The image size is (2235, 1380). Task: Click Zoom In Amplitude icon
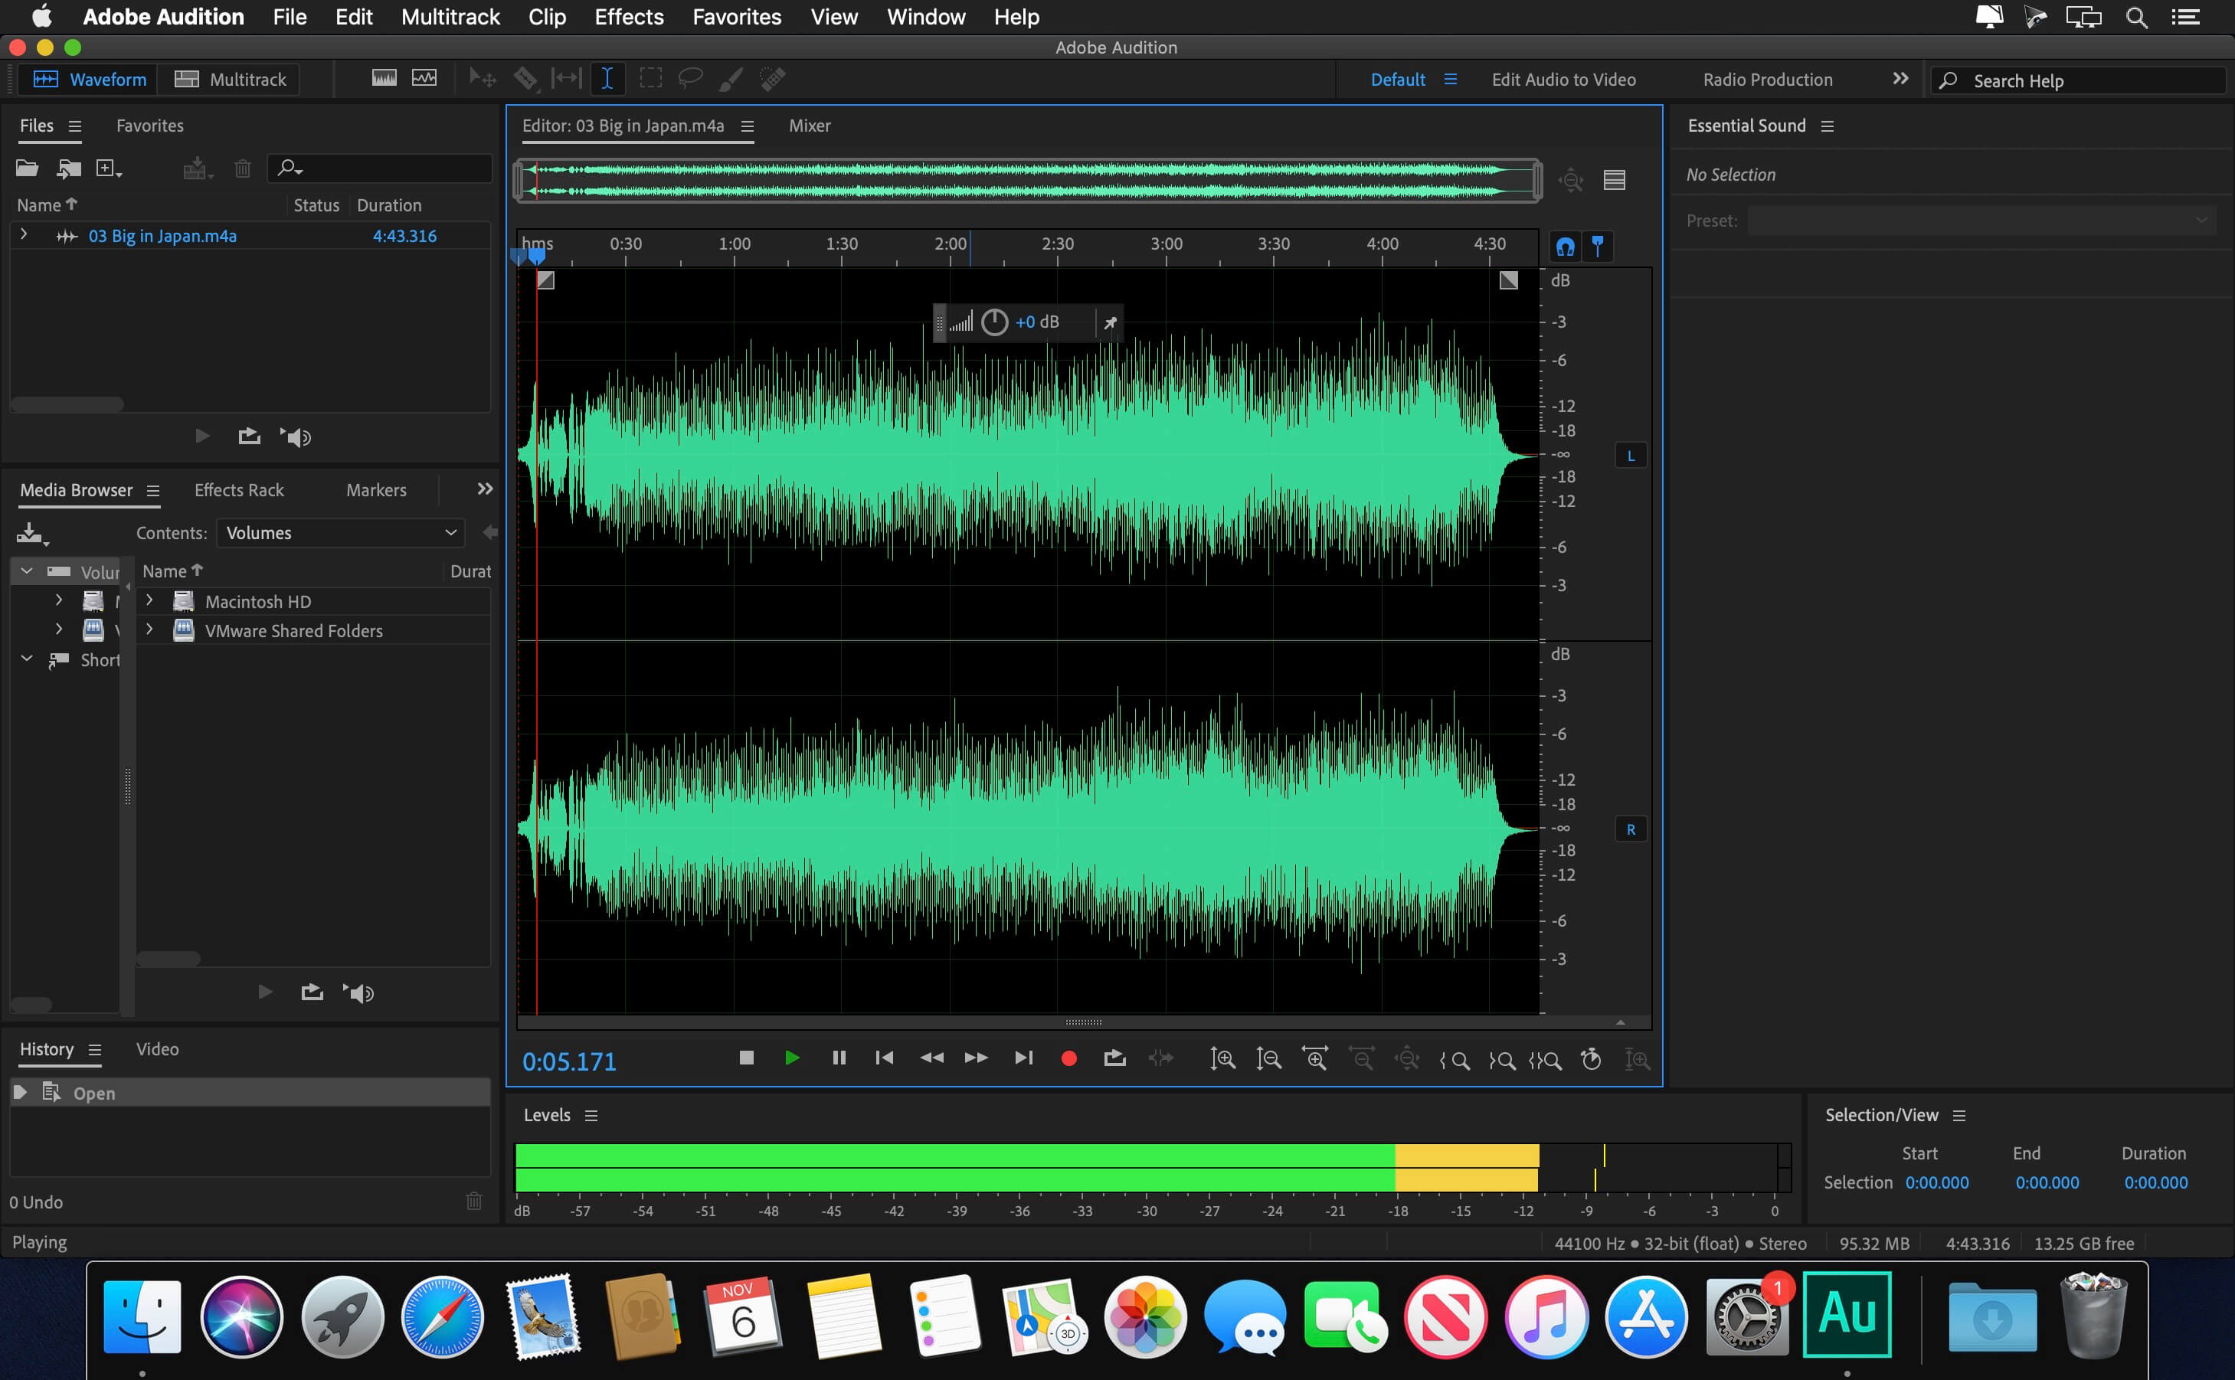(1223, 1058)
